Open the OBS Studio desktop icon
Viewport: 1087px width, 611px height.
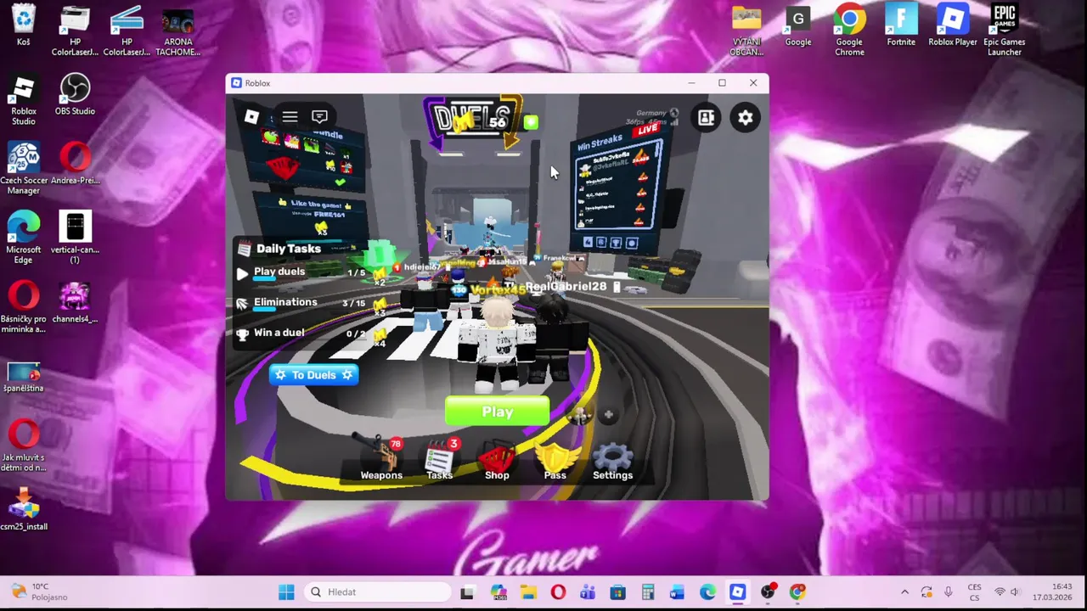click(75, 95)
